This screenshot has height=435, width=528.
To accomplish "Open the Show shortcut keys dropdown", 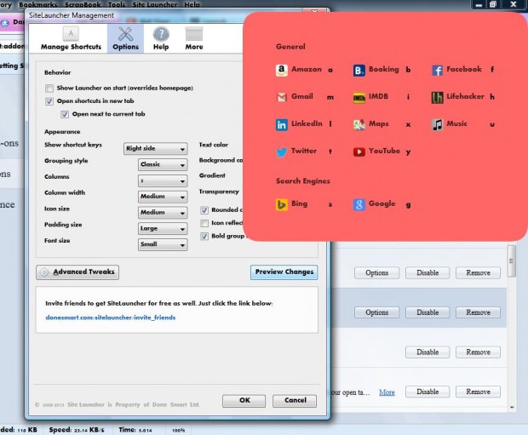I will click(156, 148).
